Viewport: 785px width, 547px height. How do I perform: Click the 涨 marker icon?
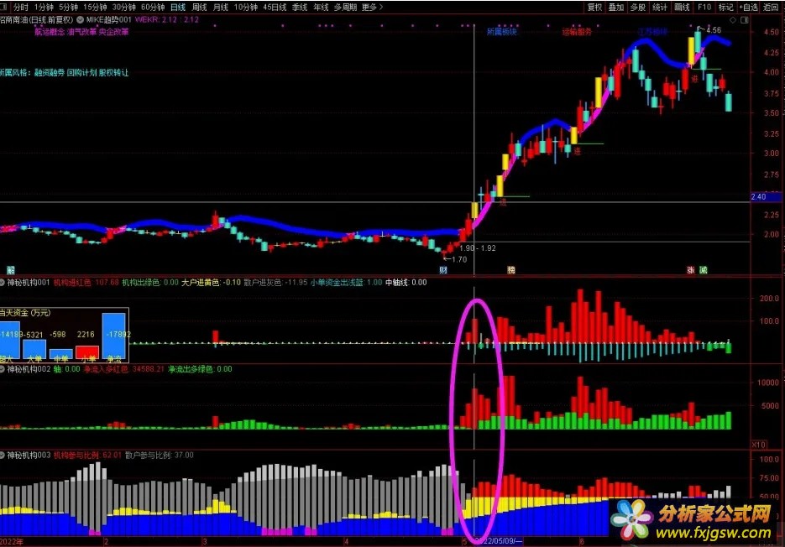691,270
